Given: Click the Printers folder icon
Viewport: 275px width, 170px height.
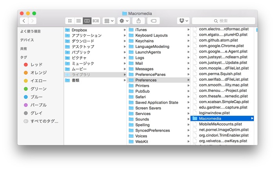Looking at the screenshot, I should tap(131, 86).
